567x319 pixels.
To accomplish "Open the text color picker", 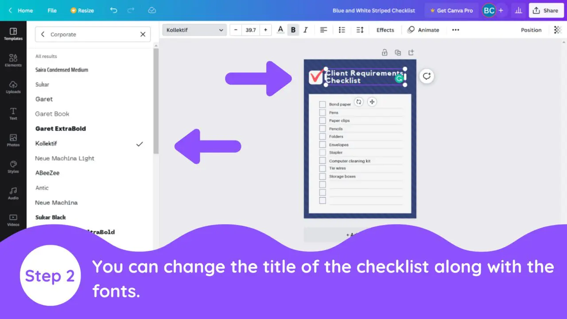I will (280, 30).
